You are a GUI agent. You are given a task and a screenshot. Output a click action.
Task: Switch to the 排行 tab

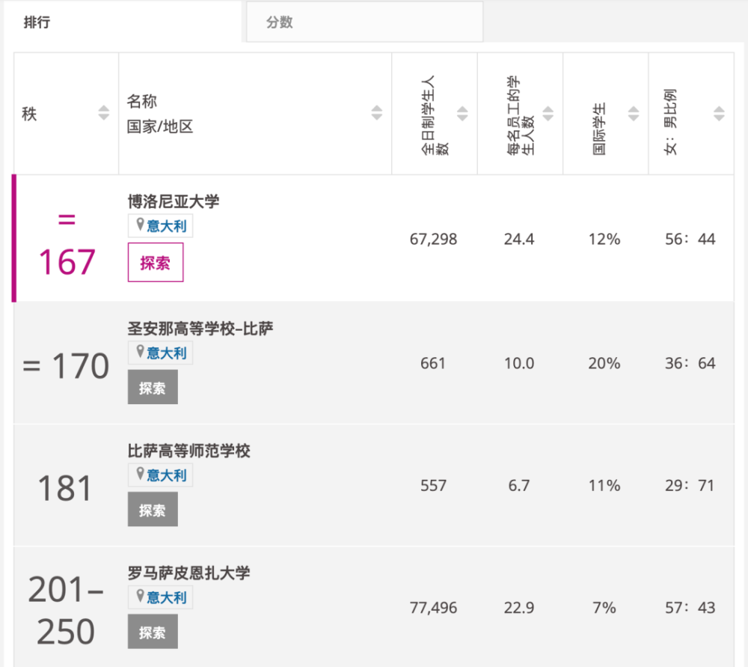pos(123,22)
